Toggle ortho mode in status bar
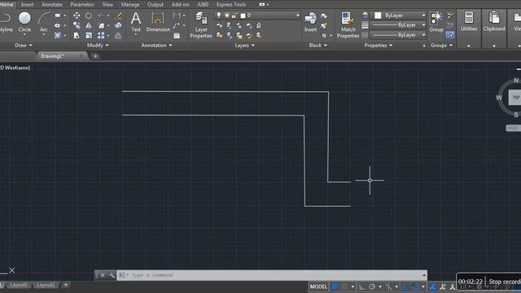 (361, 286)
